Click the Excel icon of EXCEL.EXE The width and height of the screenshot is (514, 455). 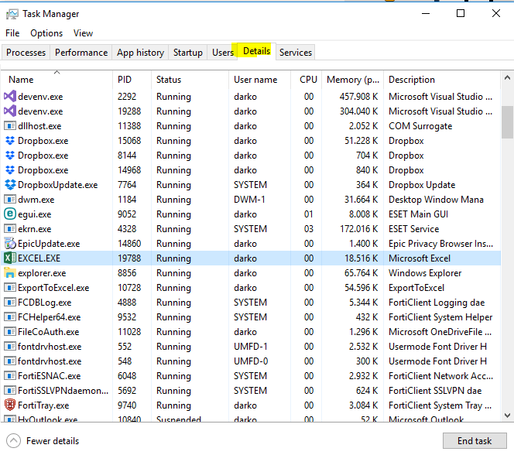(10, 258)
